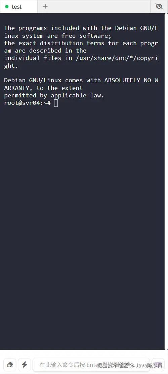Click 'the exact distribution terms' line
This screenshot has width=168, height=374.
(x=81, y=43)
